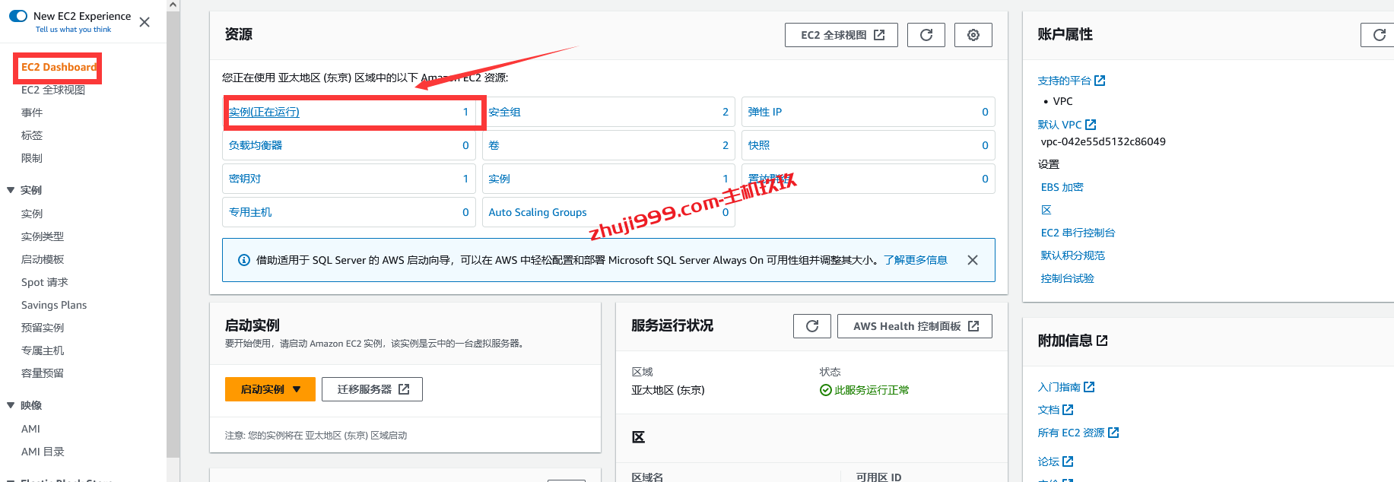This screenshot has width=1394, height=482.
Task: Open 入门指南 link
Action: coord(1066,387)
